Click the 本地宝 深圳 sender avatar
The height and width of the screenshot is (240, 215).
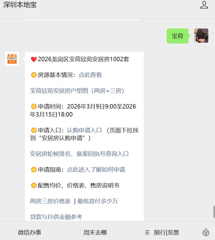coord(12,59)
